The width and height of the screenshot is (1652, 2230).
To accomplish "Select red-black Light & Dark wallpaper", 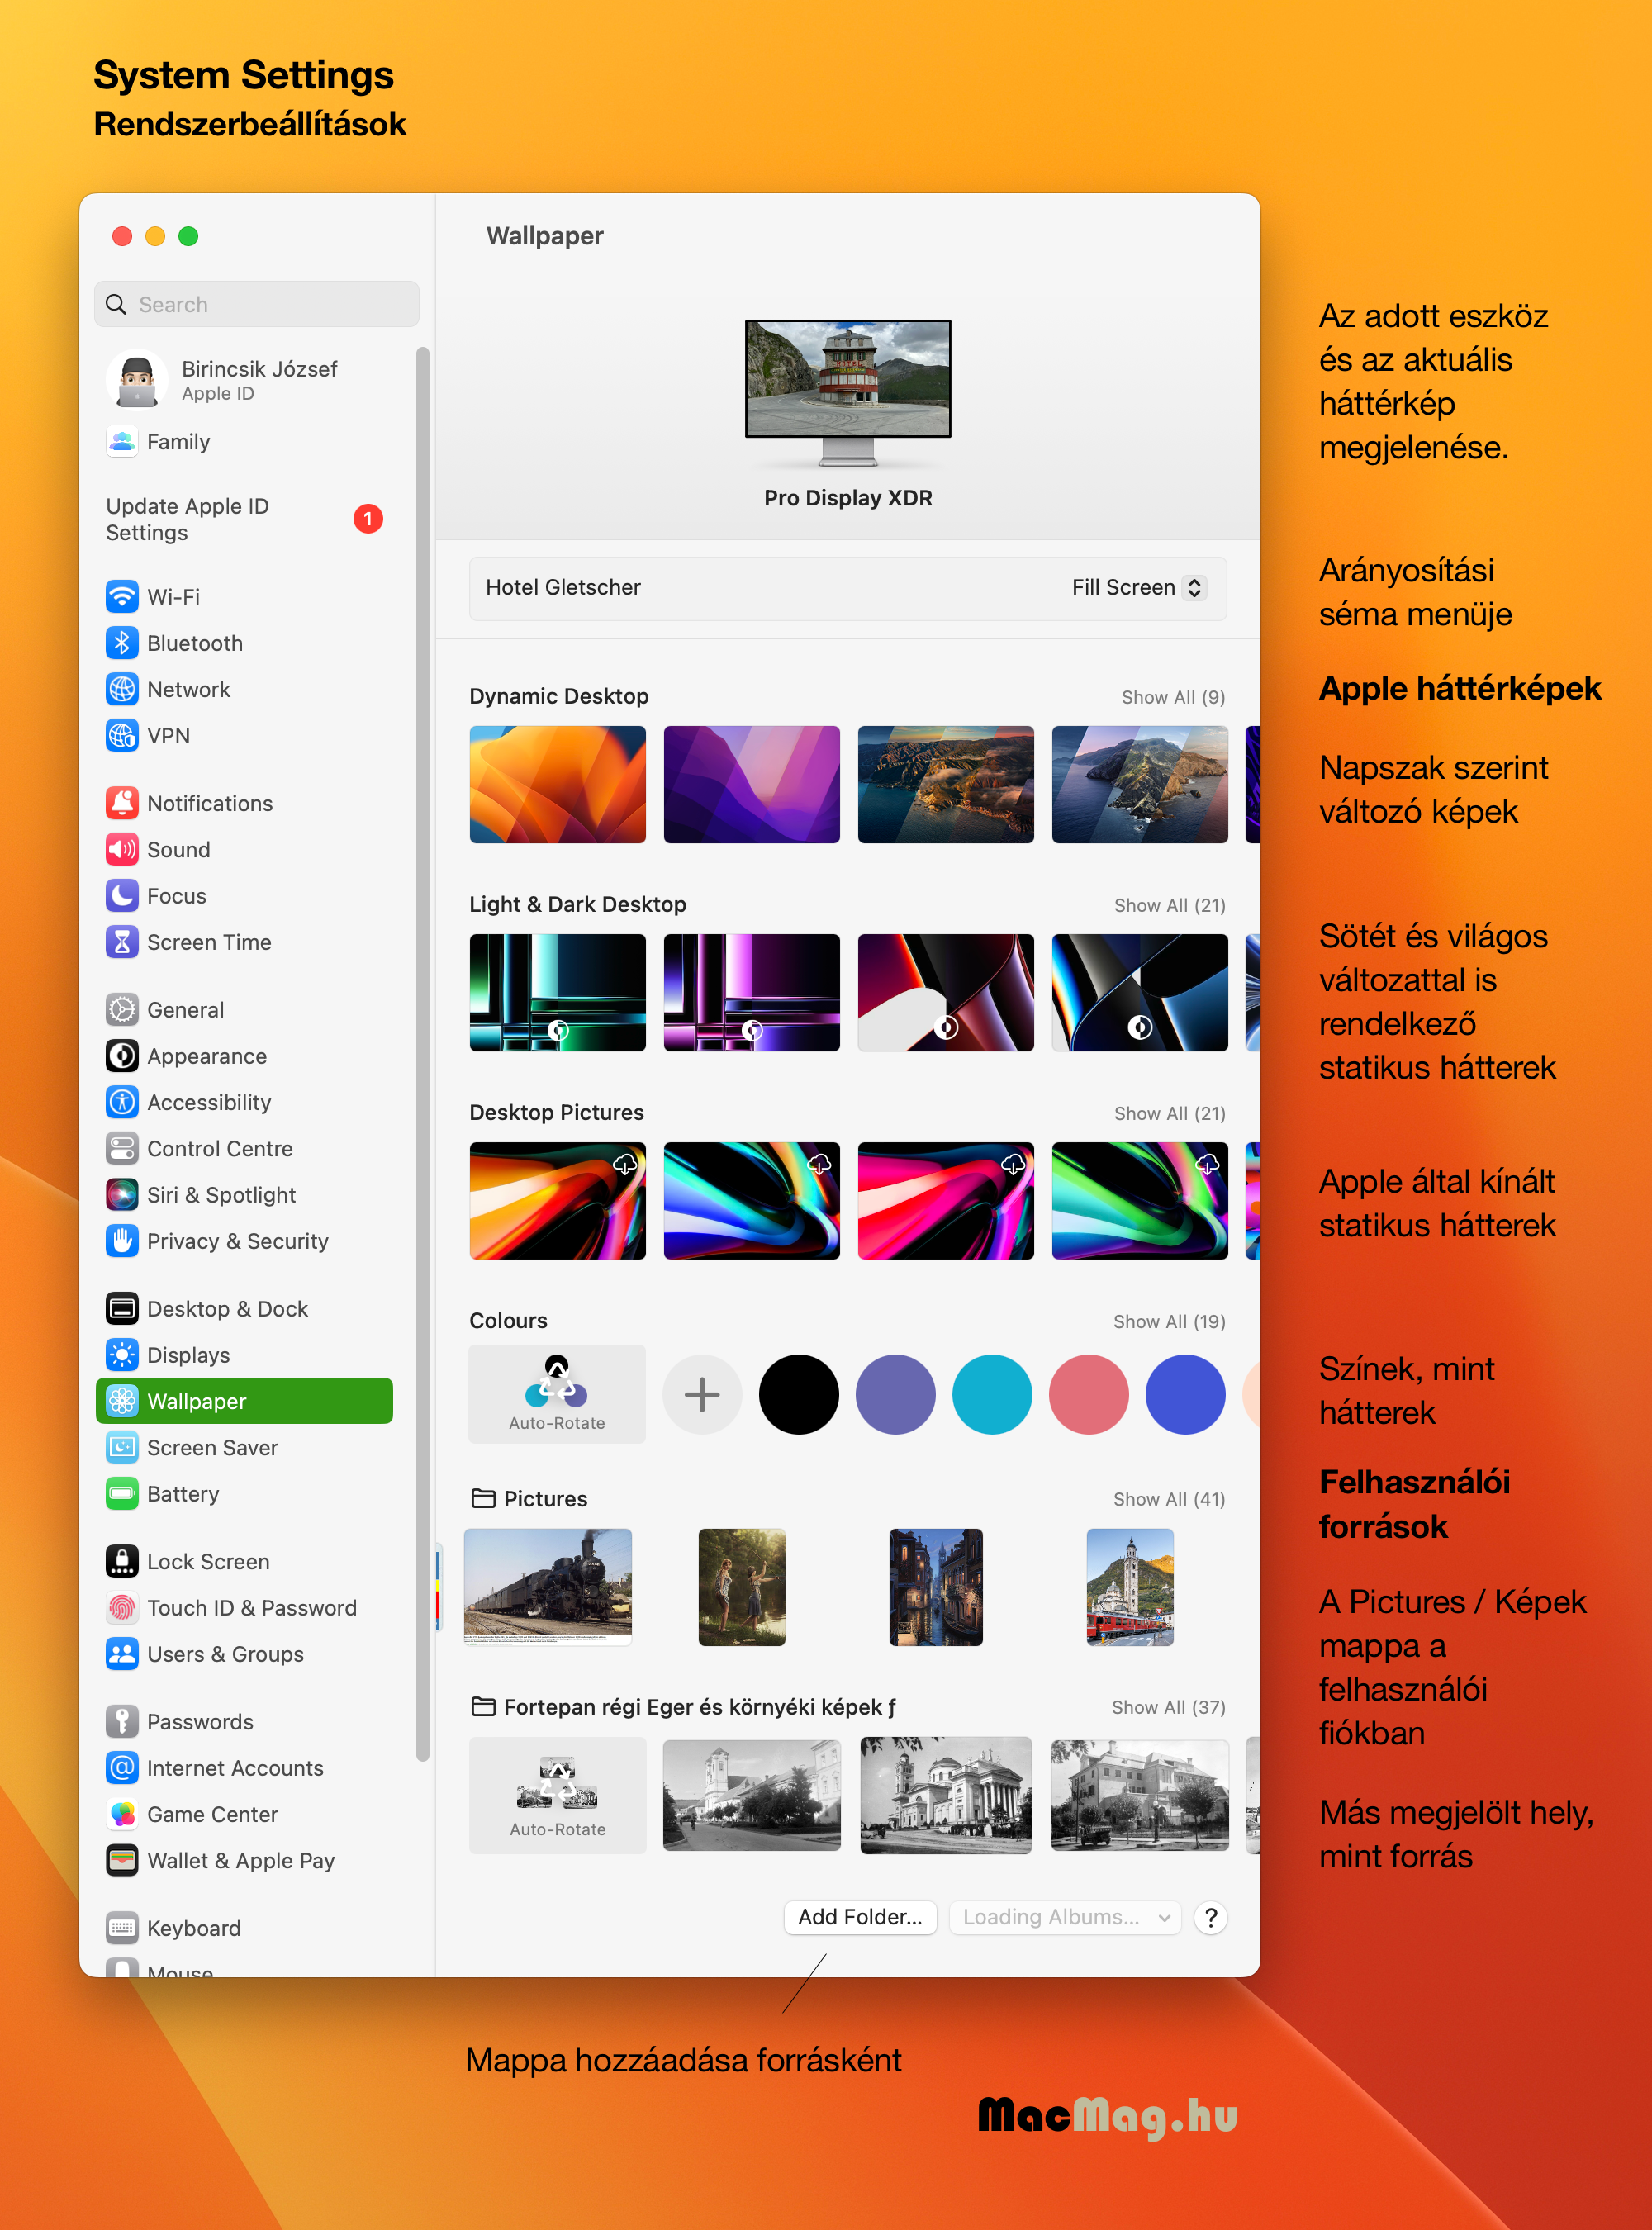I will [x=945, y=992].
